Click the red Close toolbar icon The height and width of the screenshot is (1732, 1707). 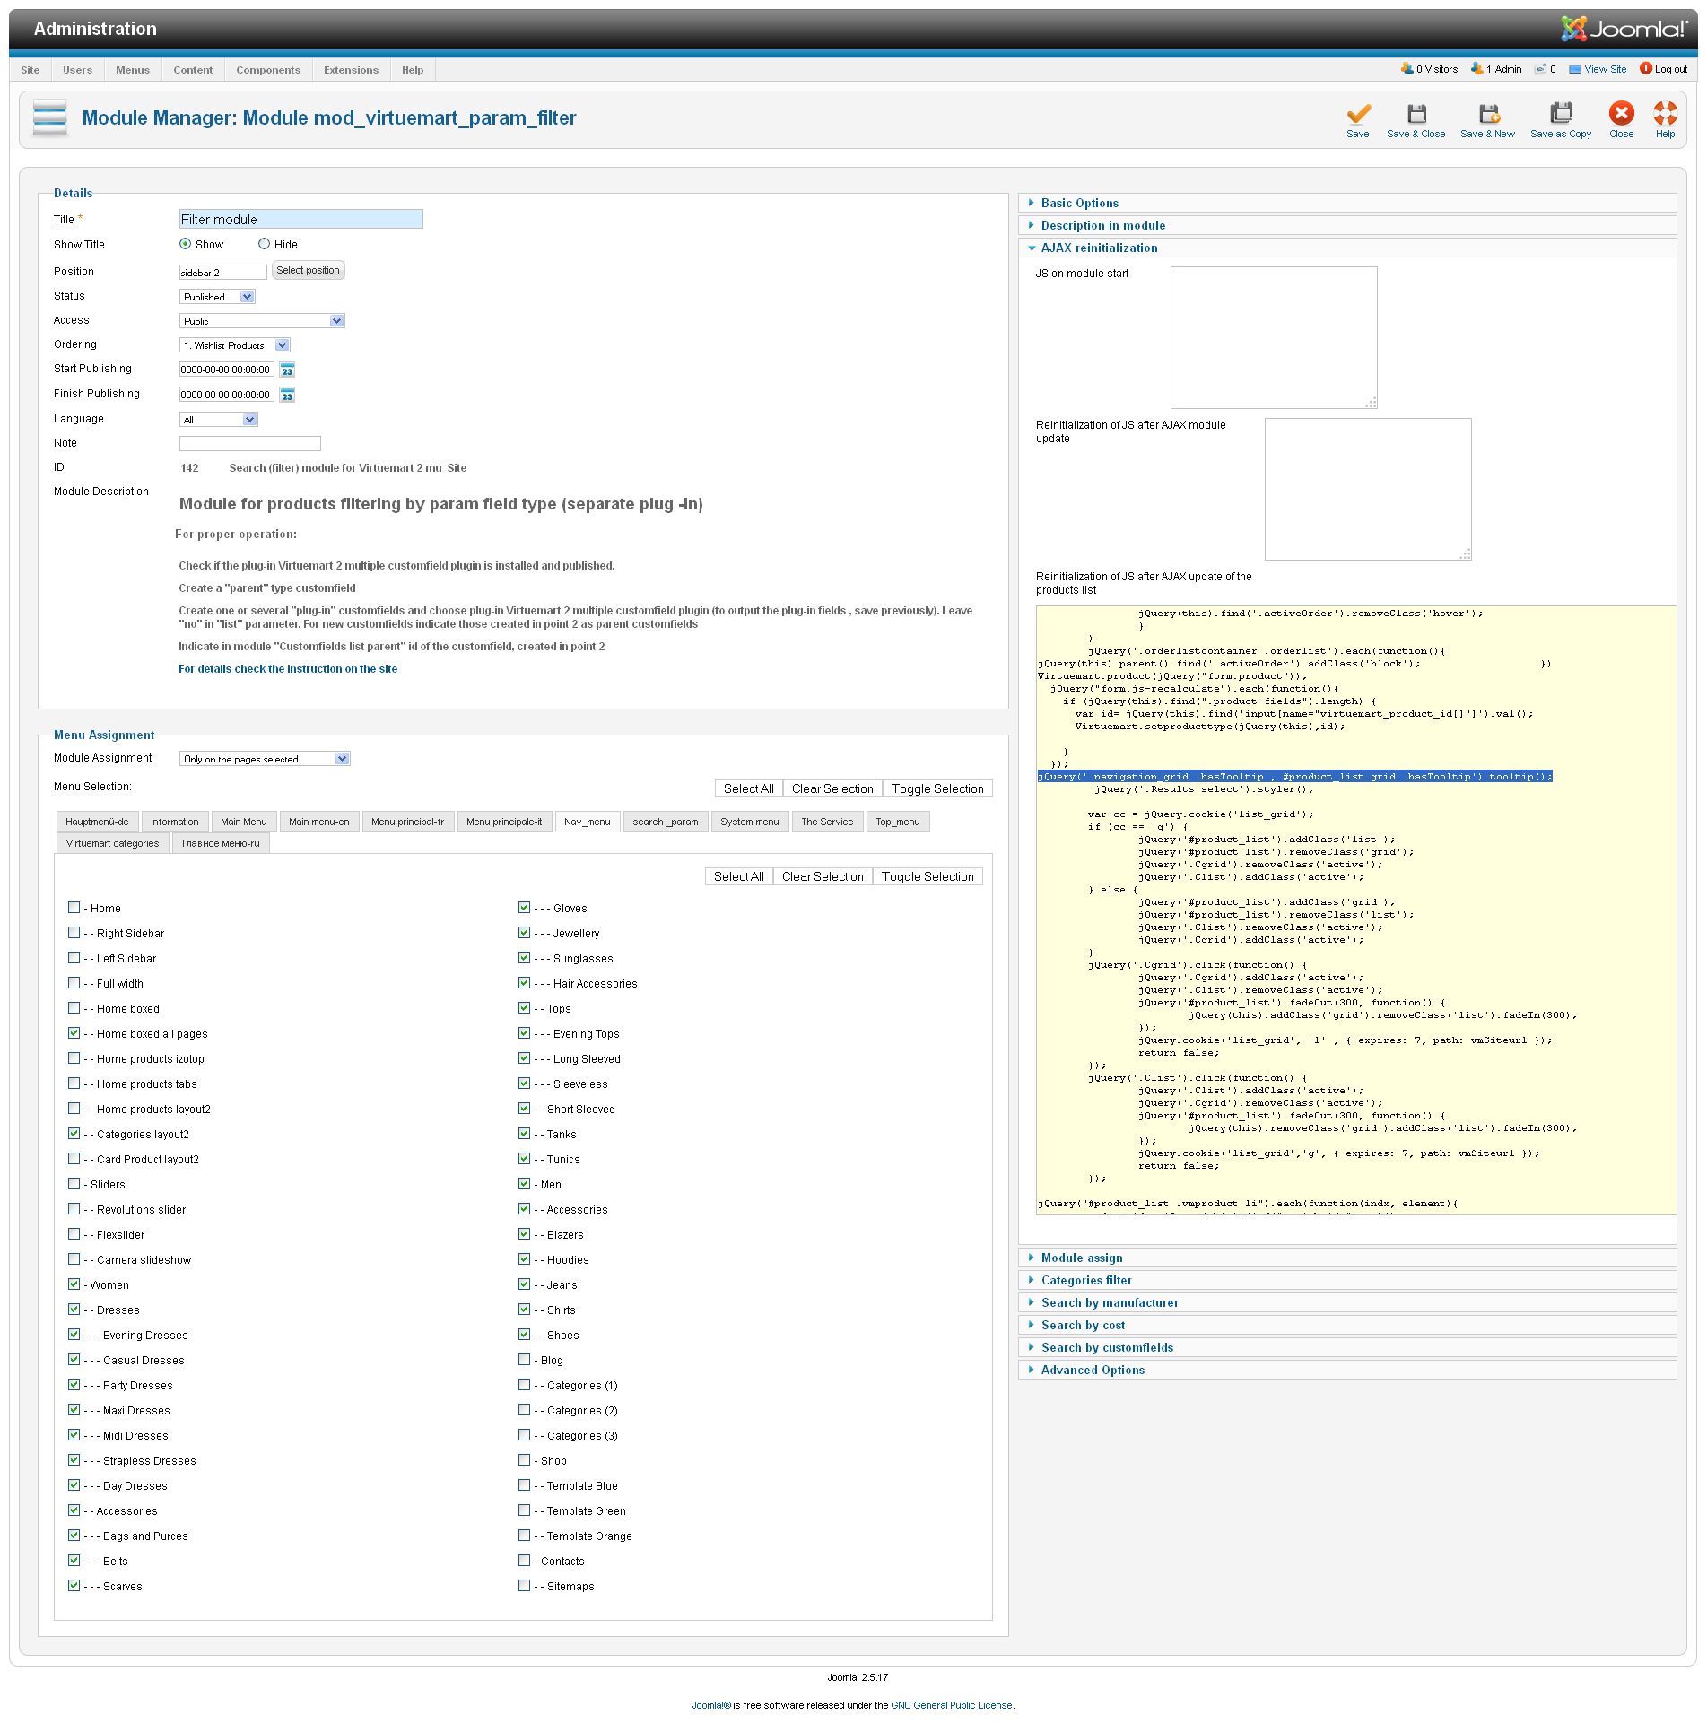1620,114
